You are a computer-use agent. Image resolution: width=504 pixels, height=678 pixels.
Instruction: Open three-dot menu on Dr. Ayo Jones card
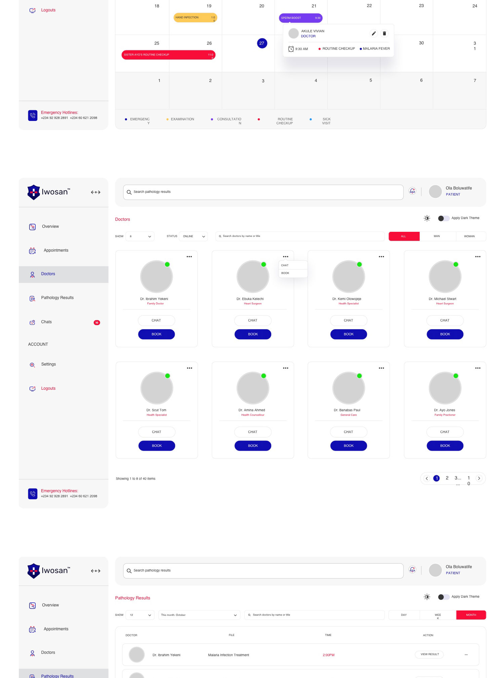pos(477,368)
